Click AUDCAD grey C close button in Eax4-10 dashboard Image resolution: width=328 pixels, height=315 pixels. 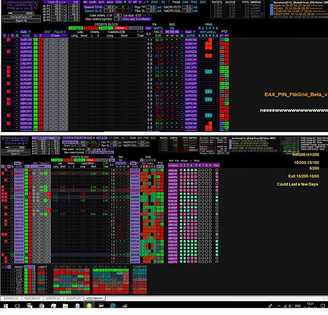point(45,39)
